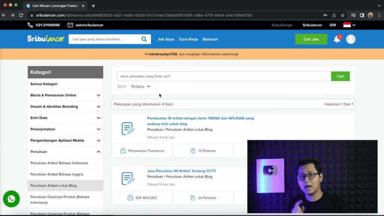Expand Bisnis & Pemasaran Online category

(x=99, y=95)
